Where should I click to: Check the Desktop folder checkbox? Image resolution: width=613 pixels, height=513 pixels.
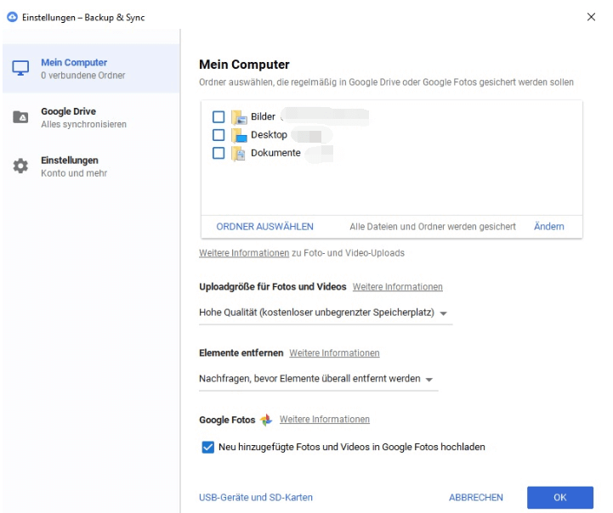(x=219, y=135)
